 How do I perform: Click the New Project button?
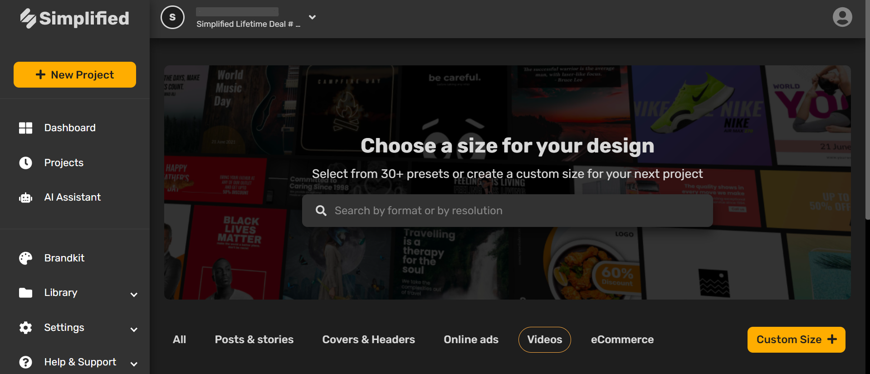click(x=75, y=74)
